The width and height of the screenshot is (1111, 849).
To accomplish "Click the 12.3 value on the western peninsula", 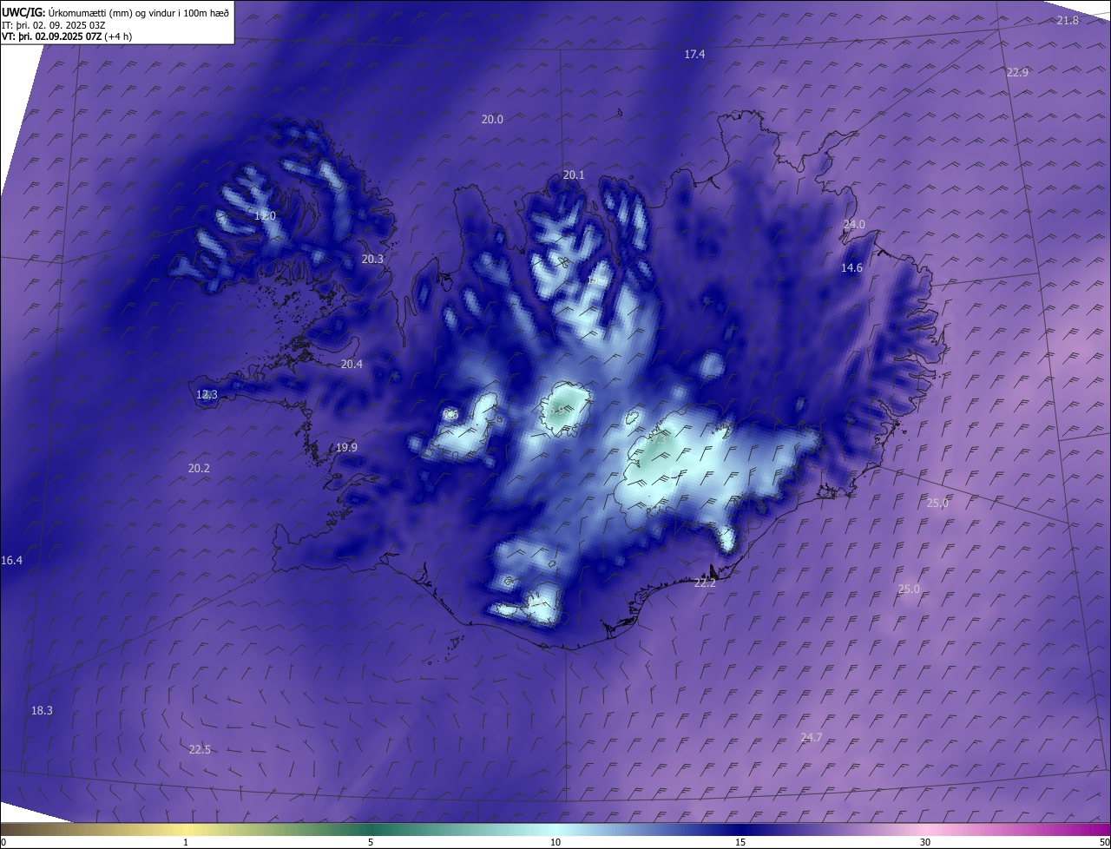I will 207,394.
